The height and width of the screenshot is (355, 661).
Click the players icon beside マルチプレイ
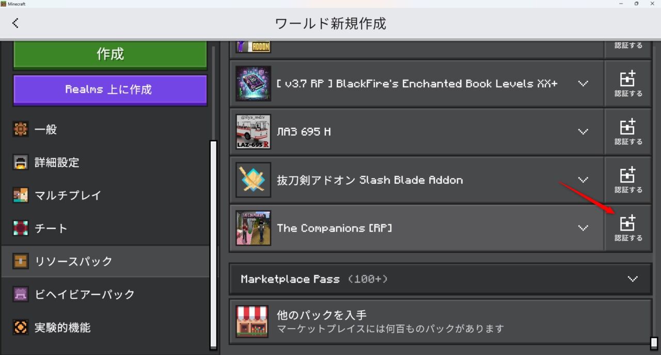tap(21, 196)
